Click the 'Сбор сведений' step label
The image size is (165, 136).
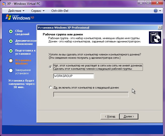(x=22, y=32)
